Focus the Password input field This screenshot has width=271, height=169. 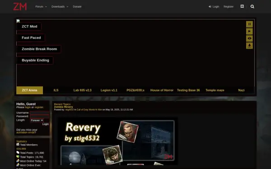click(x=40, y=116)
